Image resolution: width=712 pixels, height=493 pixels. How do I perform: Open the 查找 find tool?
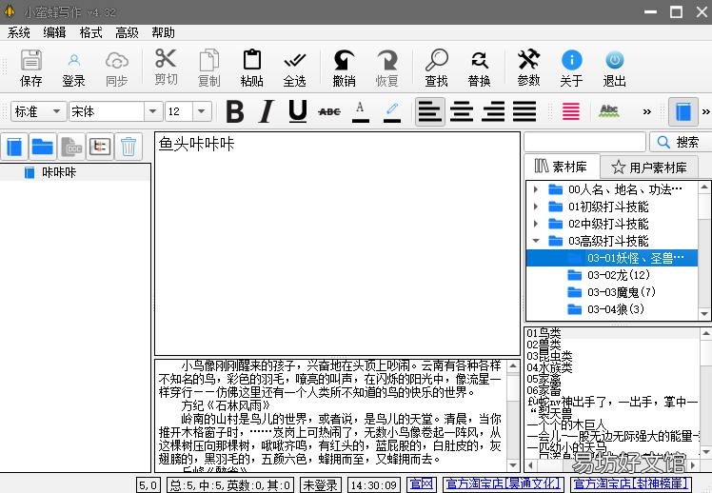click(436, 68)
